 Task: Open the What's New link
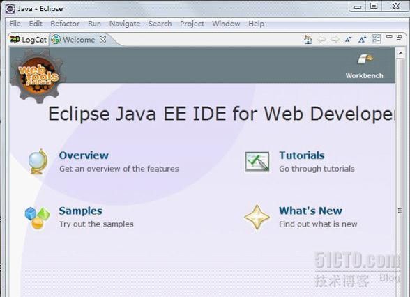pos(310,211)
